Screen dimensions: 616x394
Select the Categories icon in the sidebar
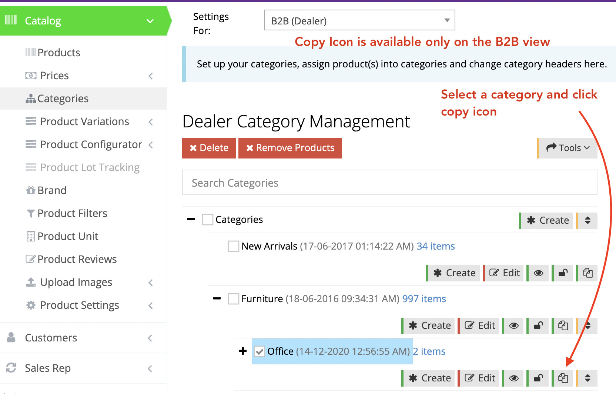pos(31,98)
